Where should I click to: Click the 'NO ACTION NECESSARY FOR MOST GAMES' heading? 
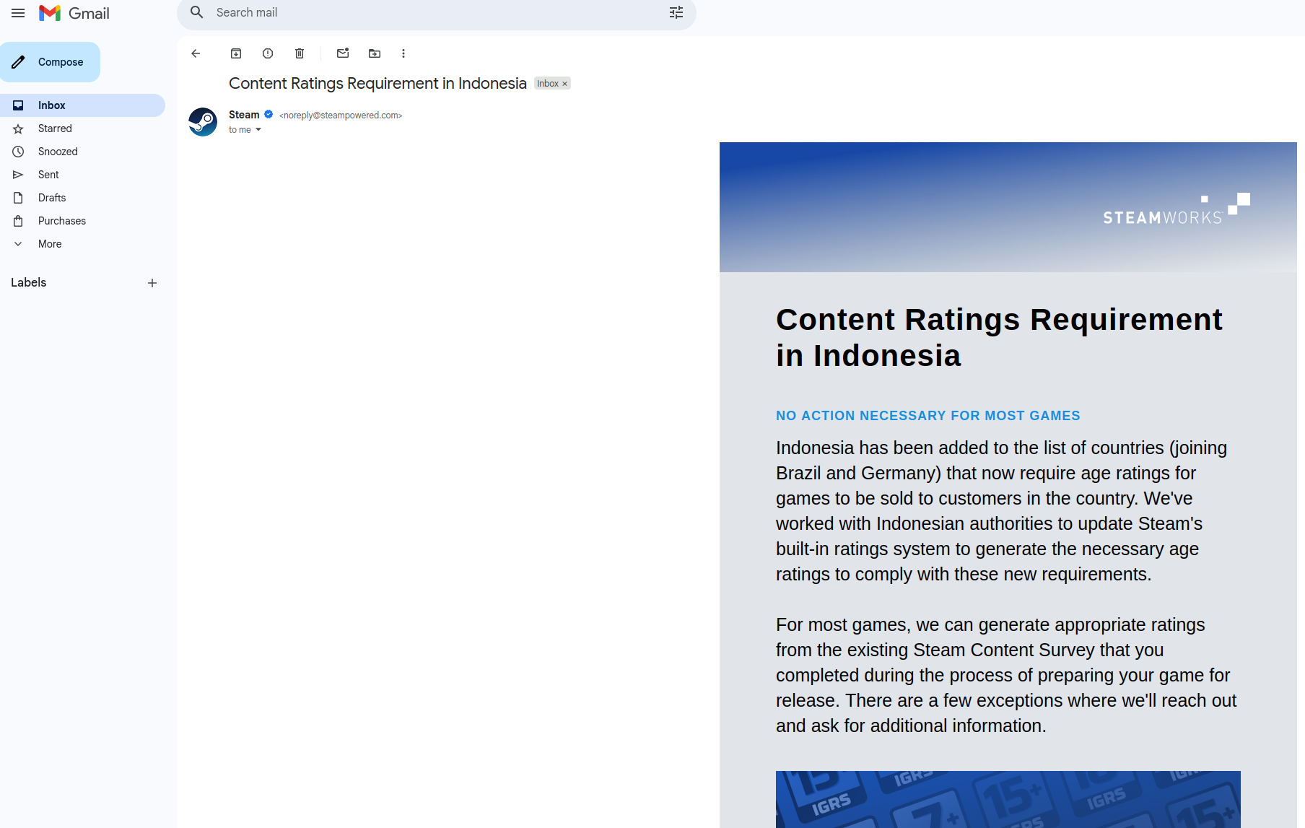click(928, 416)
